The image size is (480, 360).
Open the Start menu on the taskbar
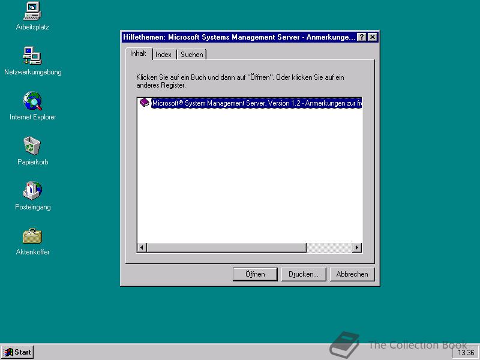point(17,352)
